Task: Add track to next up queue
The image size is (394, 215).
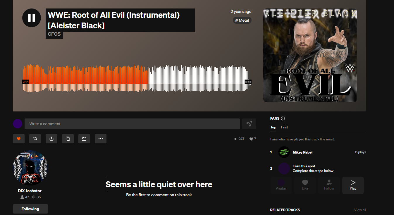Action: [x=84, y=139]
